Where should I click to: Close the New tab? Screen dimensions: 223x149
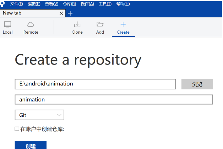[61, 13]
